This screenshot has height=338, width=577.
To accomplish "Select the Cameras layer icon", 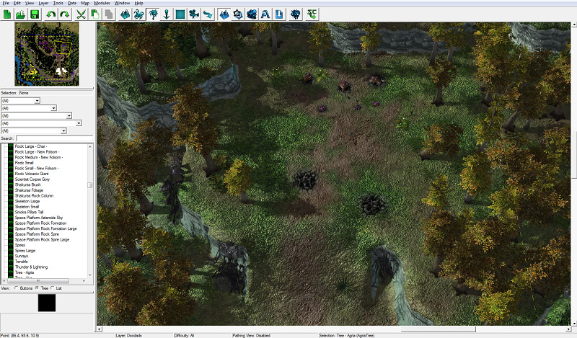I will 193,14.
